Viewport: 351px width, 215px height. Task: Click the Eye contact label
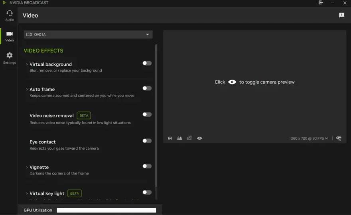43,142
